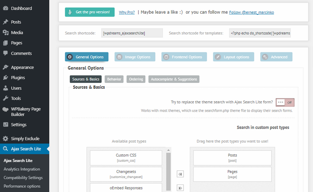Screen dimensions: 313x192
Task: Click the Ajax Search Lite submenu entry
Action: point(18,160)
